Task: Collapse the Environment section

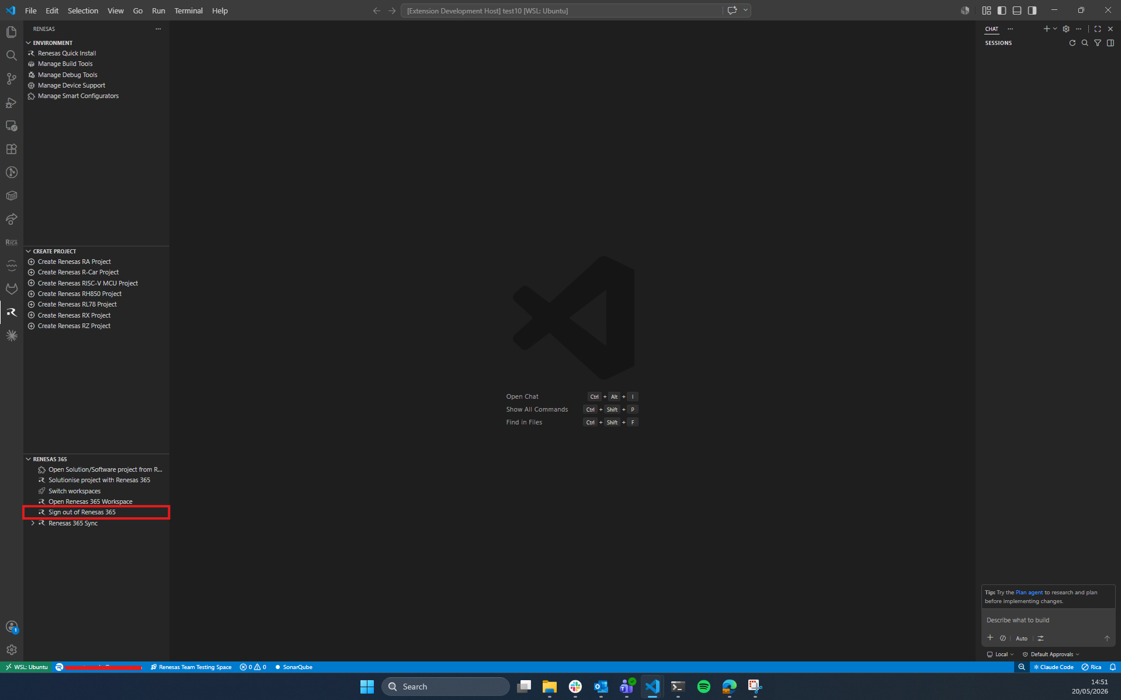Action: point(28,43)
